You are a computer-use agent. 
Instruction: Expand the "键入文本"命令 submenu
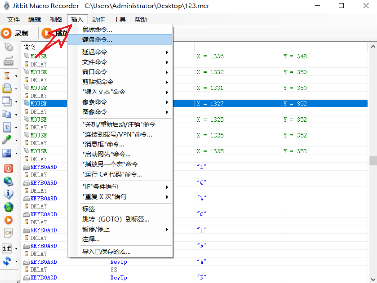pos(120,92)
